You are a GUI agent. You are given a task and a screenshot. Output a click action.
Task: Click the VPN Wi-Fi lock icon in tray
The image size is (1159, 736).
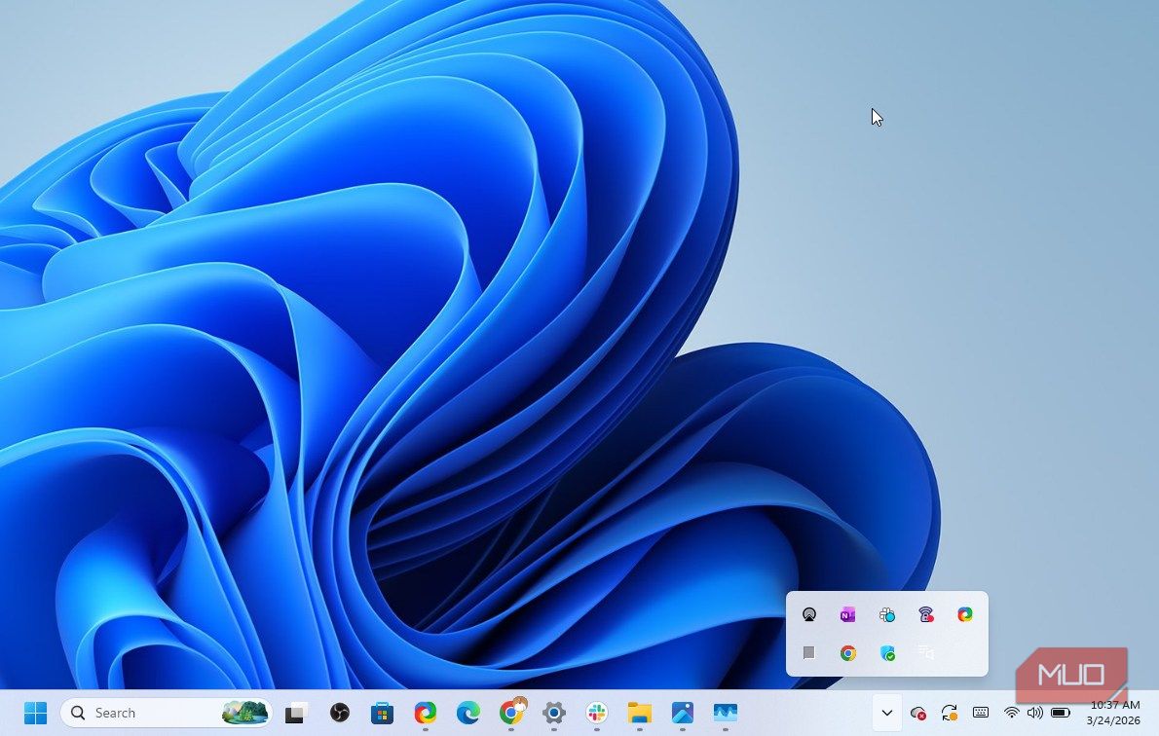926,615
